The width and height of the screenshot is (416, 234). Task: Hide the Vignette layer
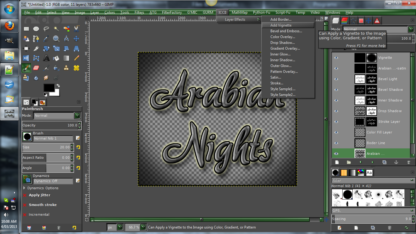(x=336, y=58)
